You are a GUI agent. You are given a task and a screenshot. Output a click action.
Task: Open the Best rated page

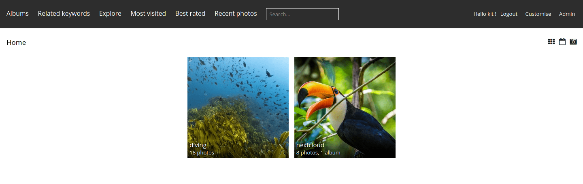190,13
